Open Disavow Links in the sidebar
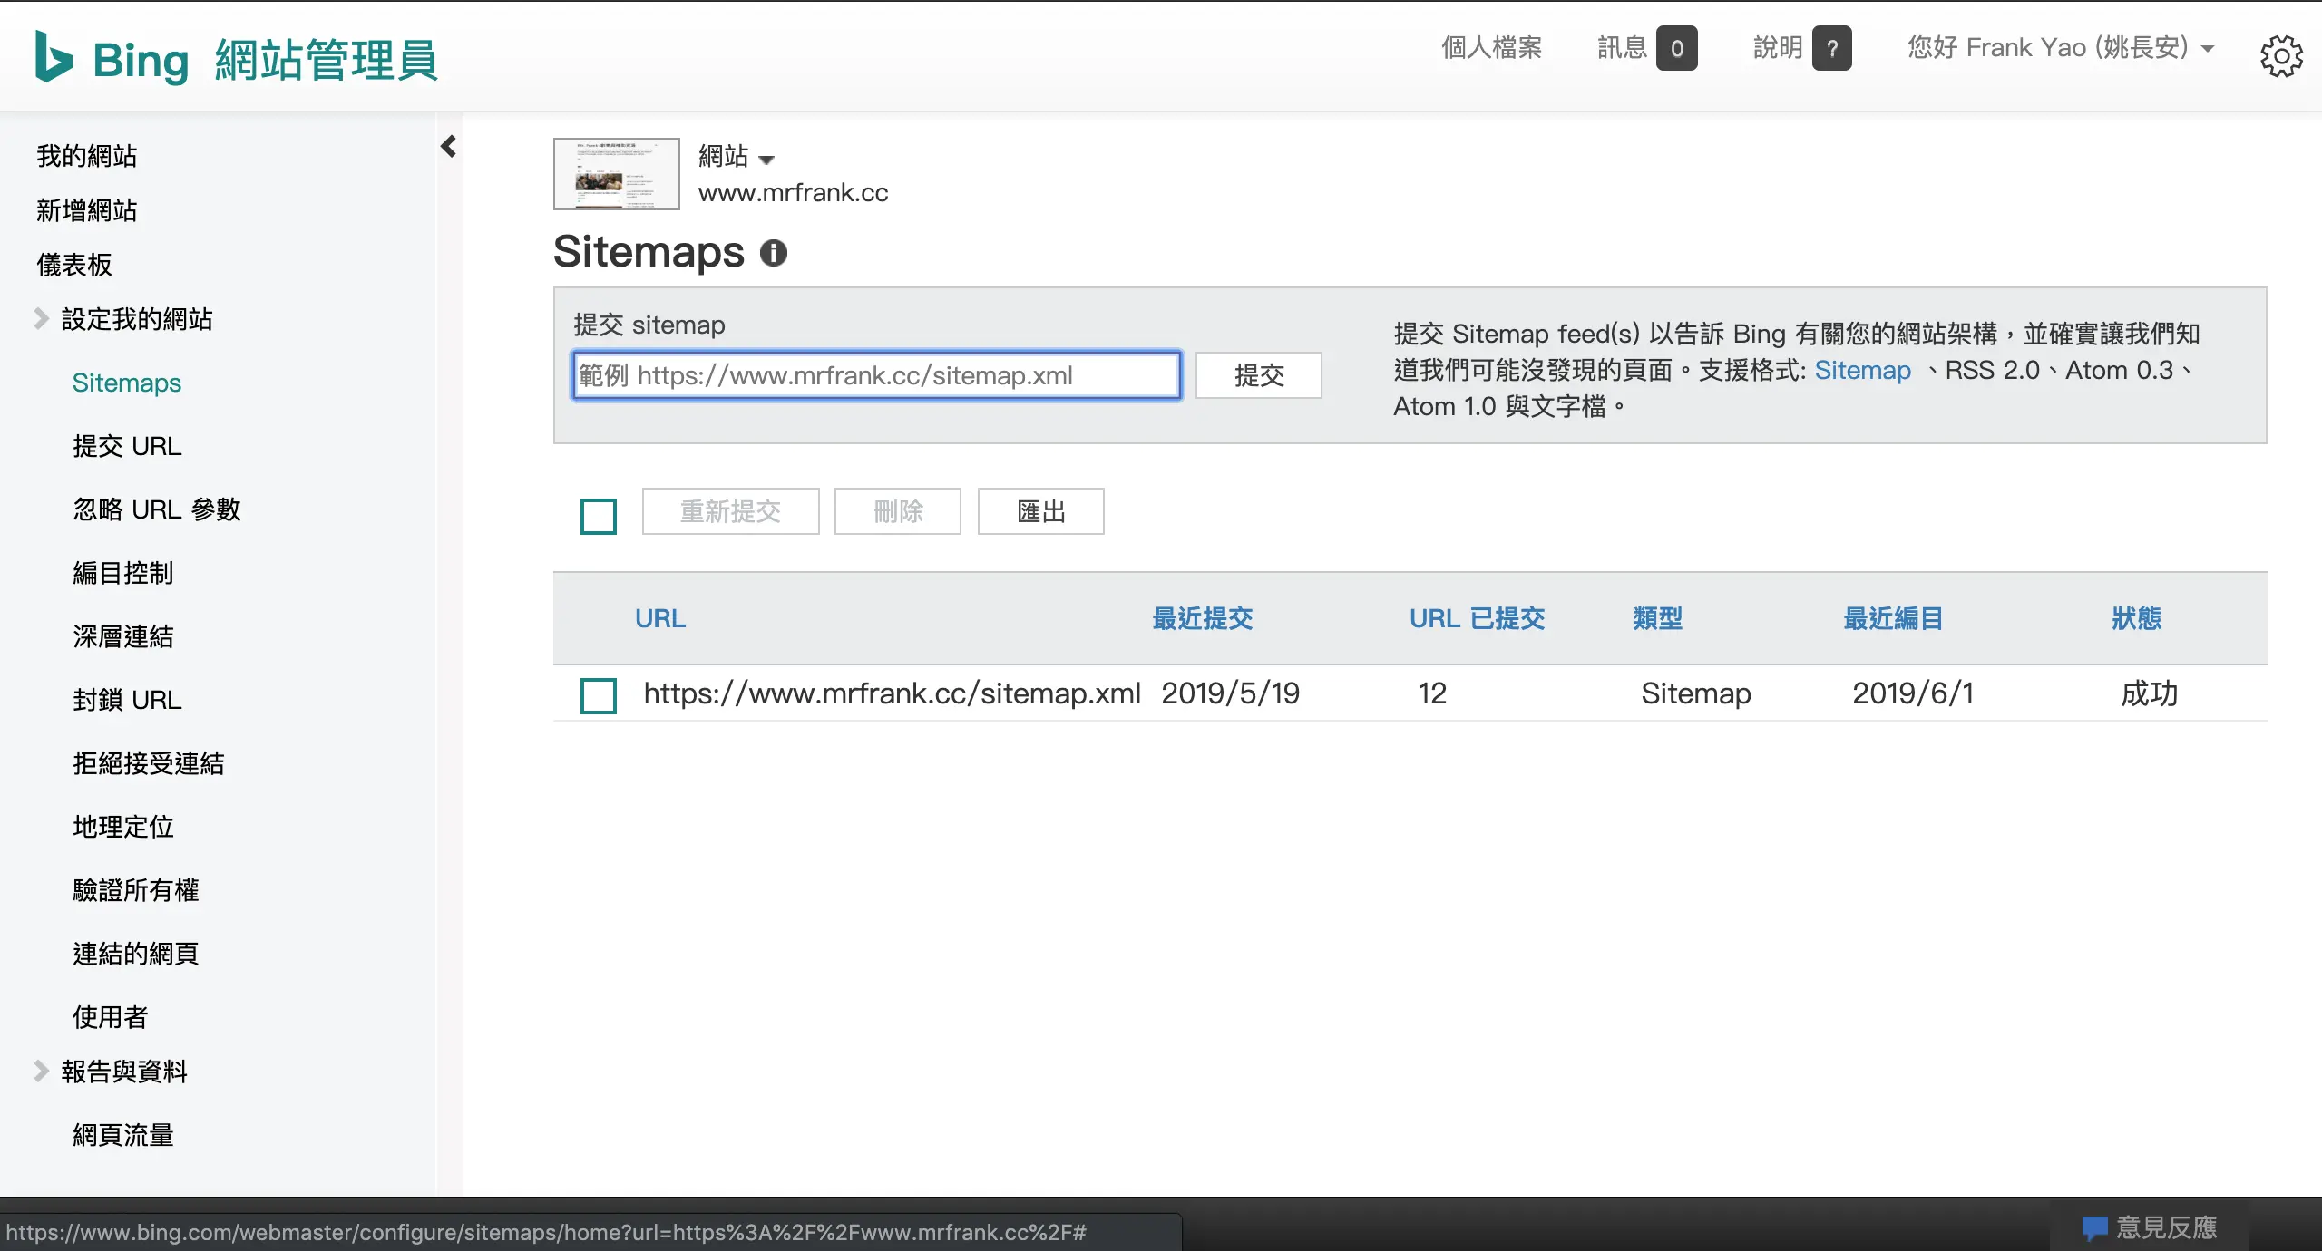Screen dimensions: 2322x1251 pyautogui.click(x=149, y=763)
